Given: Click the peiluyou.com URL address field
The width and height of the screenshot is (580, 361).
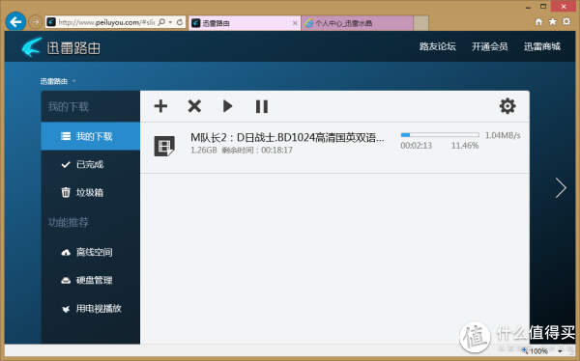Looking at the screenshot, I should point(106,22).
